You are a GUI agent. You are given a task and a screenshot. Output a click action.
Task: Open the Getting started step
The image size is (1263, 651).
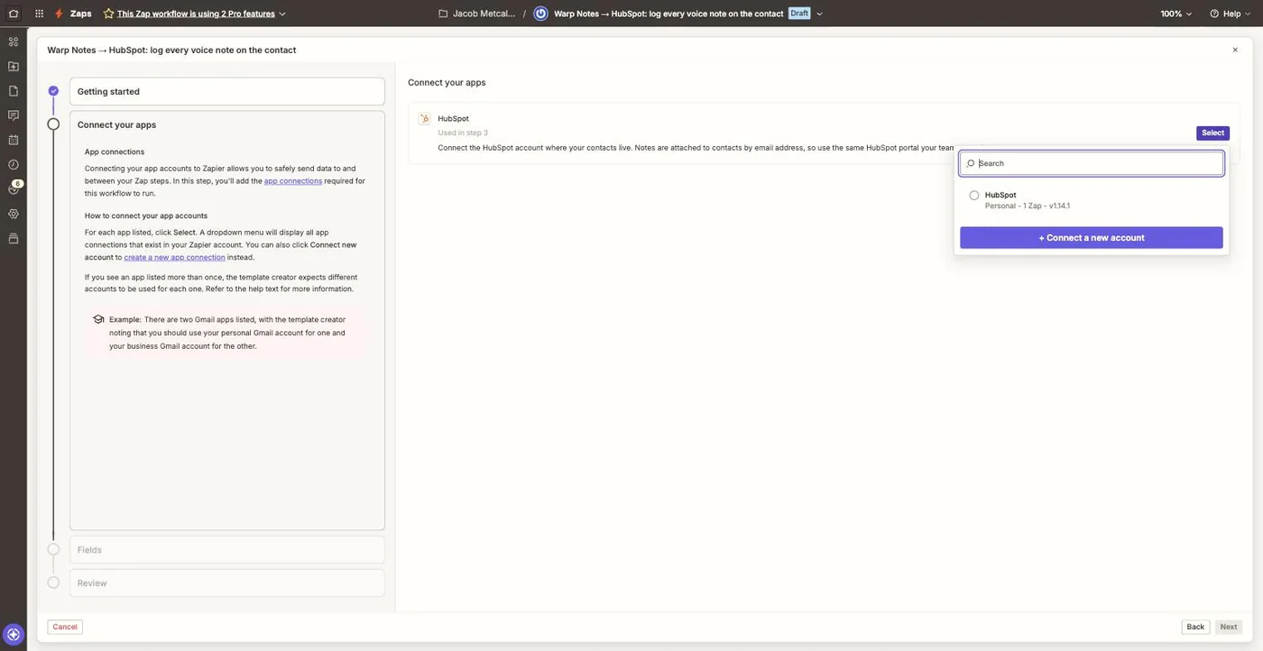(227, 91)
